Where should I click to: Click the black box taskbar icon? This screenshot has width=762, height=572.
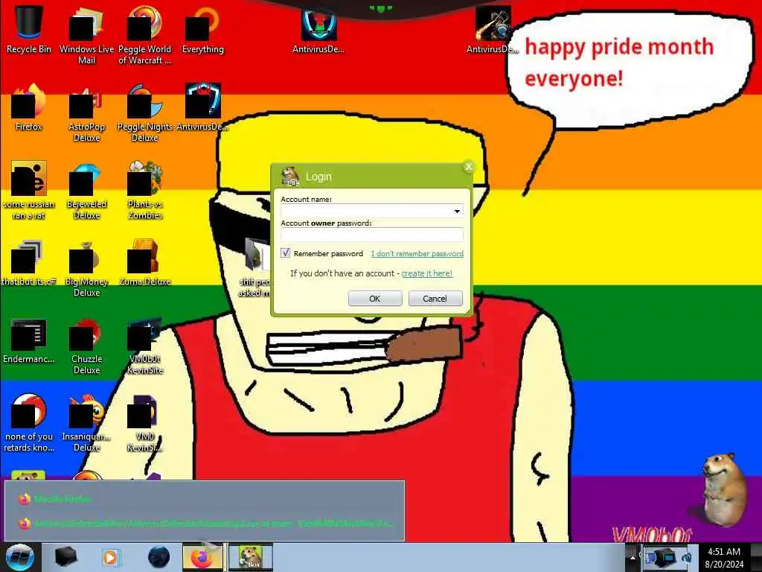[66, 557]
